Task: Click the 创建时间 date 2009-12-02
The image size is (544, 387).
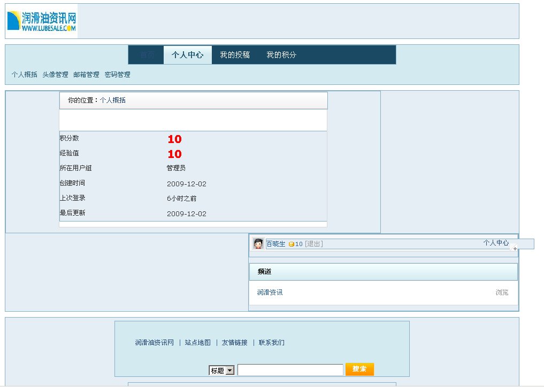Action: click(x=187, y=184)
